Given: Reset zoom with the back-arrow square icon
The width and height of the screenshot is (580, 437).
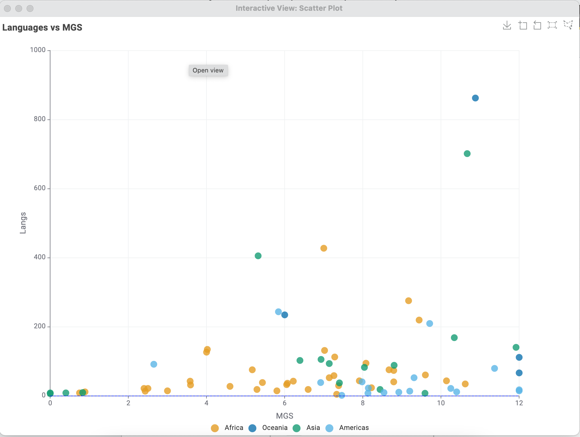Looking at the screenshot, I should pos(537,25).
